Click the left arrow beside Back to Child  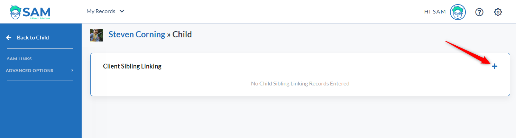(x=9, y=37)
